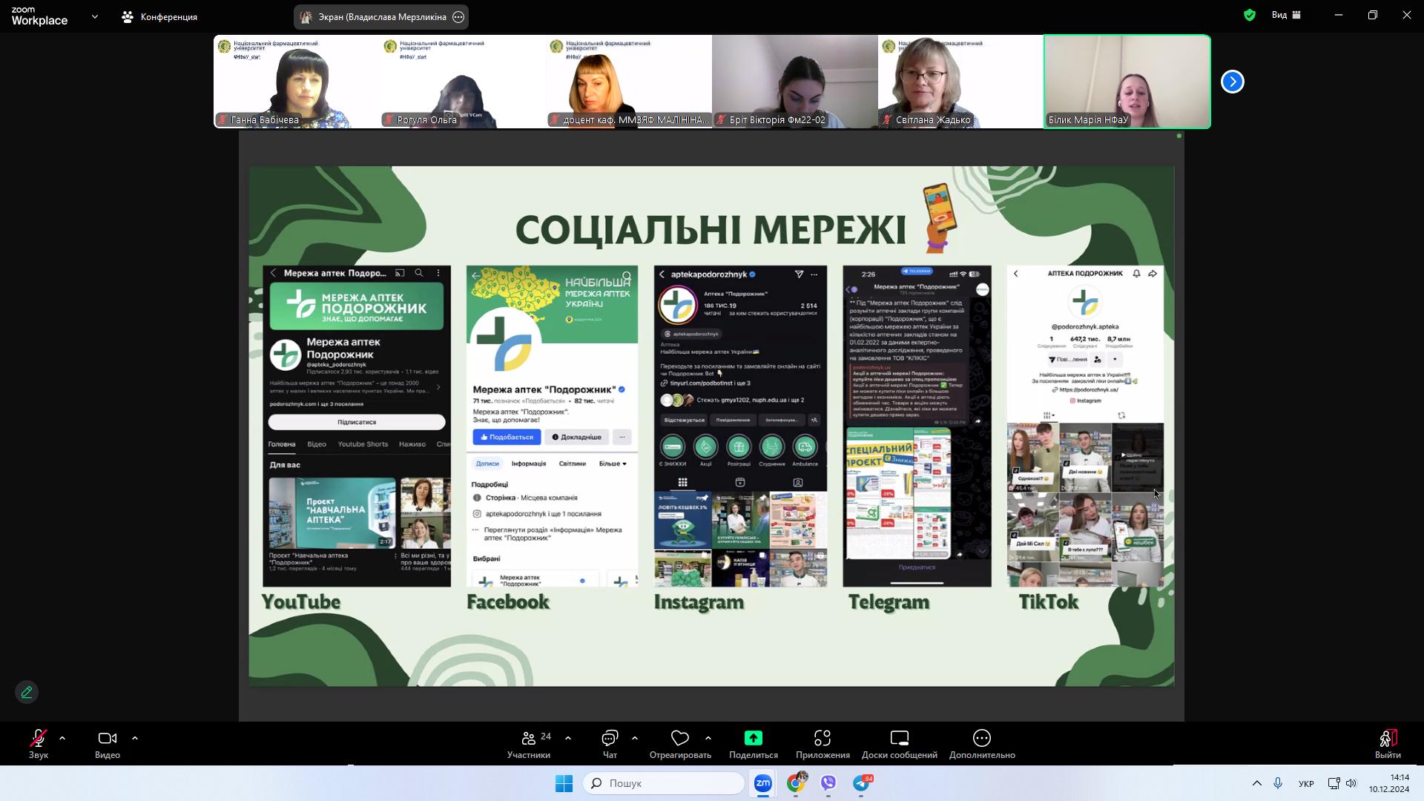
Task: Click search icon in YouTube screenshot header
Action: tap(419, 273)
